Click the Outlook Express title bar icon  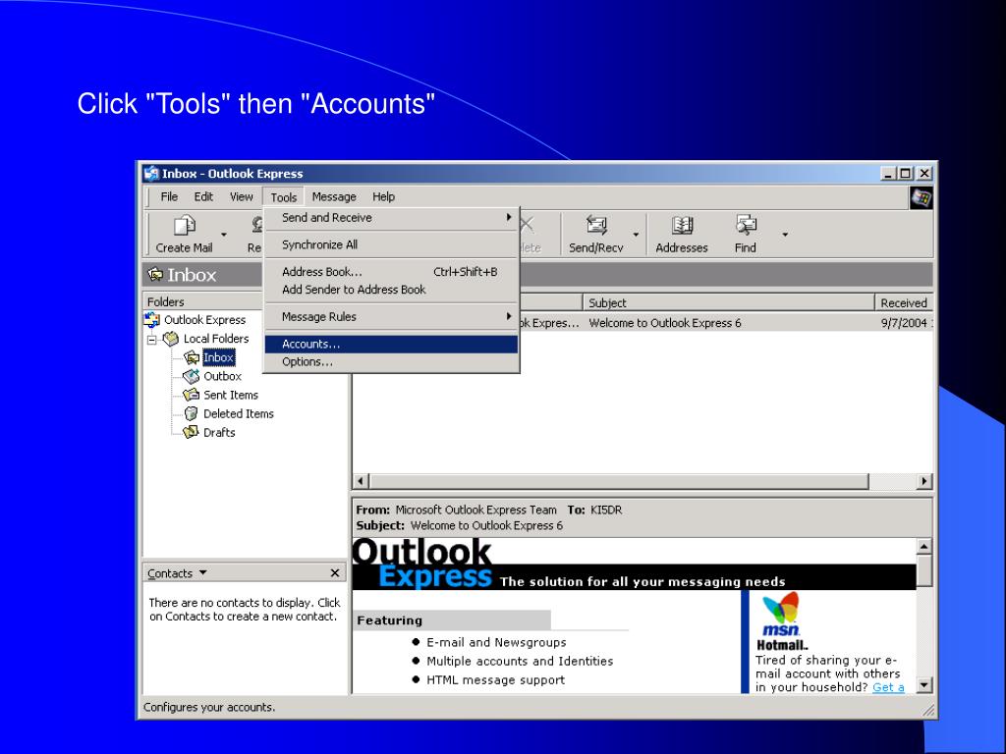tap(151, 173)
